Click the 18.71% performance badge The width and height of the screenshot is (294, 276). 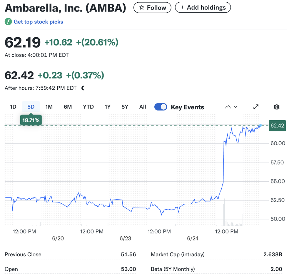(31, 121)
